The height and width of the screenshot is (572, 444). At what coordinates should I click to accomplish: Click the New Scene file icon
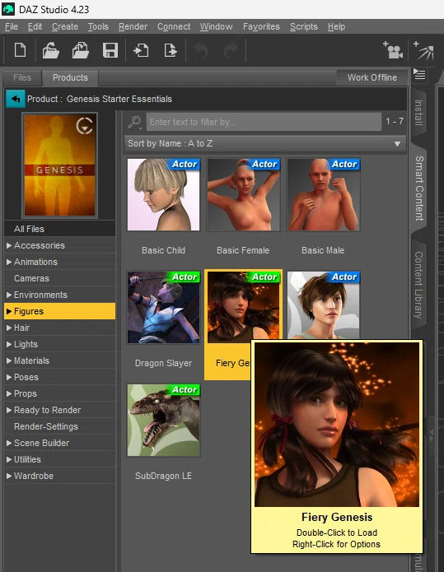(x=20, y=50)
